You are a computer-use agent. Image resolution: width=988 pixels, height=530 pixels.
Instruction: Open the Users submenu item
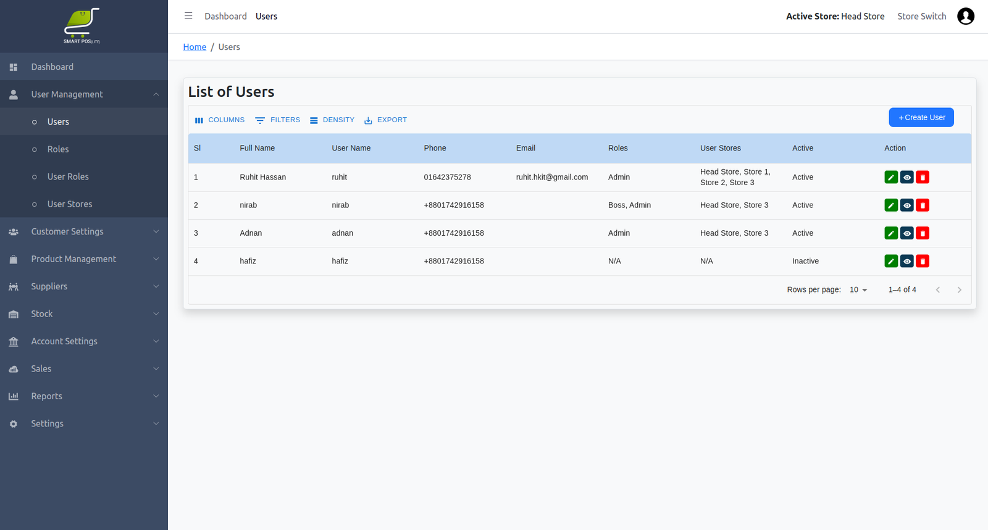[x=84, y=122]
